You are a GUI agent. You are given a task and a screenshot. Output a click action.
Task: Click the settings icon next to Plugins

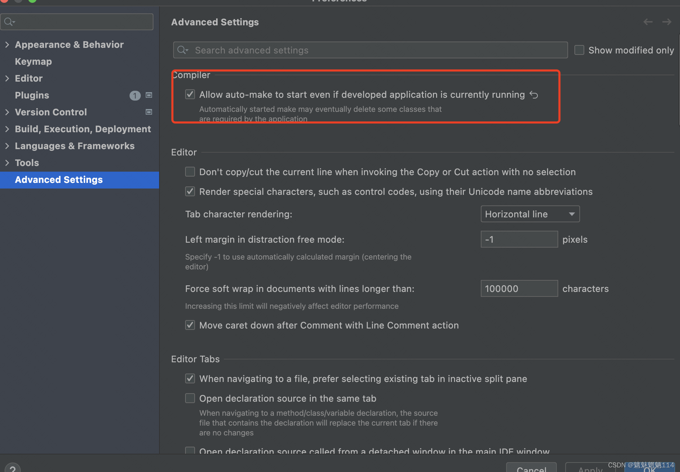[149, 95]
